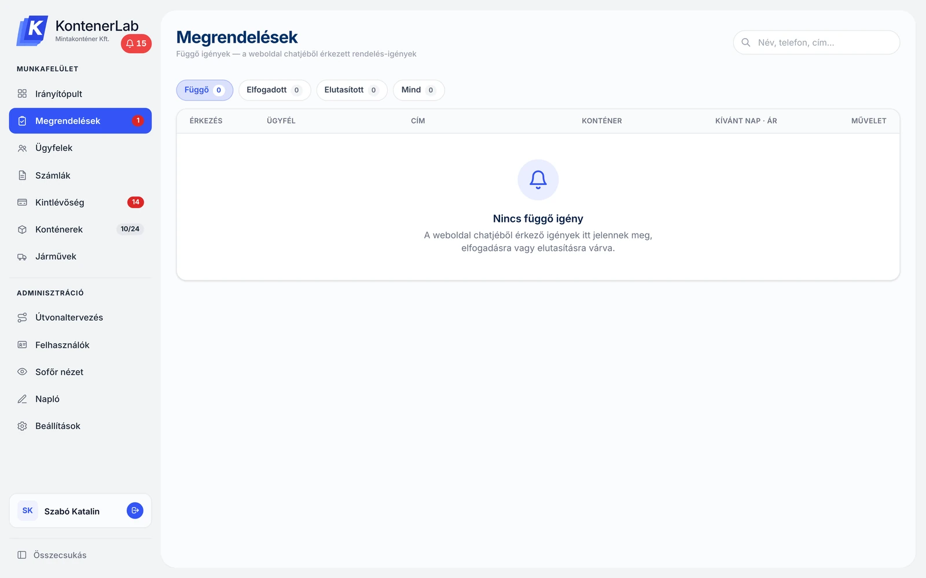Click the Útvonaltervezés route icon

point(22,317)
